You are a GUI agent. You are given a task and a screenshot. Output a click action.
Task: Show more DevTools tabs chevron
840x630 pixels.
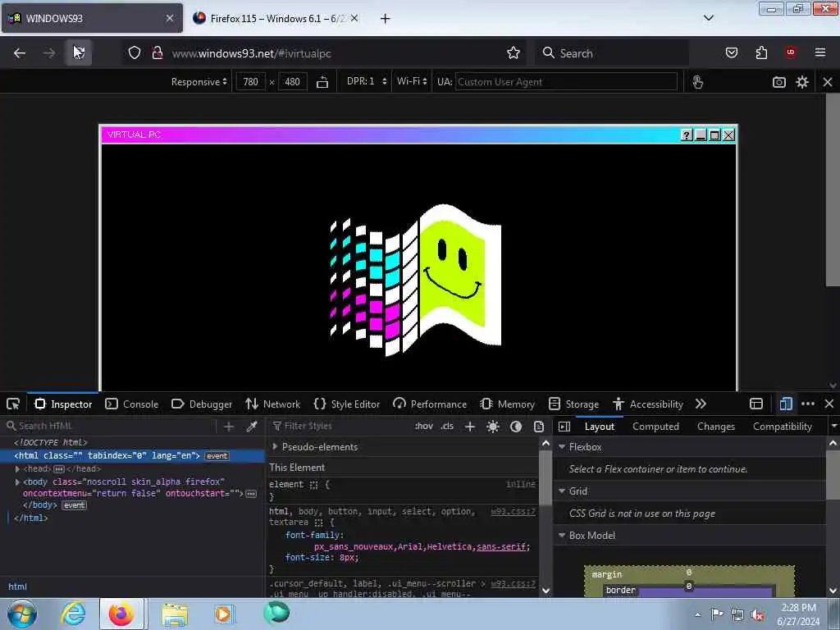click(x=701, y=404)
